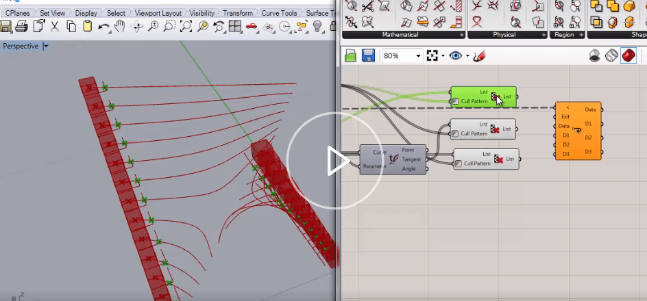This screenshot has height=301, width=647.
Task: Toggle Cull Pattern input on lowest Cull component
Action: 458,163
